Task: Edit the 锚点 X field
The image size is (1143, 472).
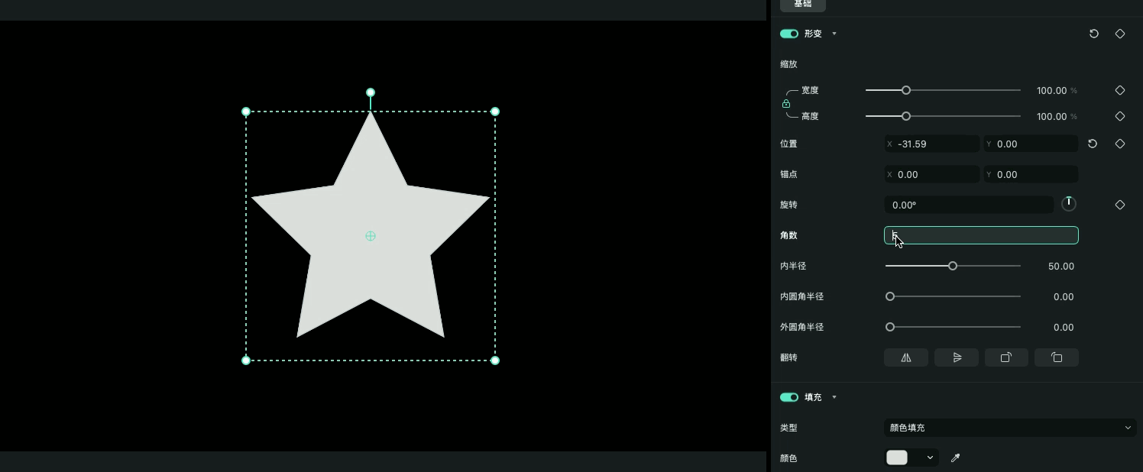Action: click(x=931, y=174)
